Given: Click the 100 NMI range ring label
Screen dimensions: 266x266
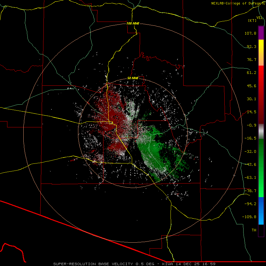Looking at the screenshot, I should (x=133, y=23).
